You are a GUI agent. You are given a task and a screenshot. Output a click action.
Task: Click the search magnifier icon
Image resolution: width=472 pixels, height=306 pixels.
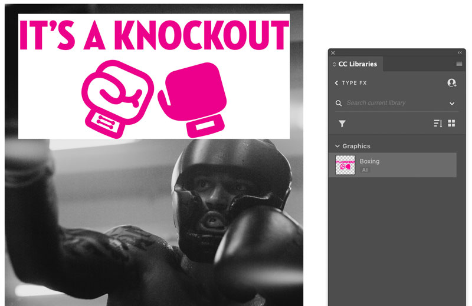339,103
